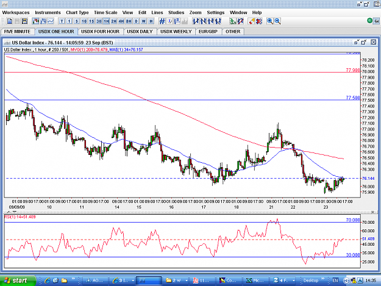Viewport: 381px width, 286px height.
Task: Expand the Desktop toolbar chevron
Action: pos(323,279)
